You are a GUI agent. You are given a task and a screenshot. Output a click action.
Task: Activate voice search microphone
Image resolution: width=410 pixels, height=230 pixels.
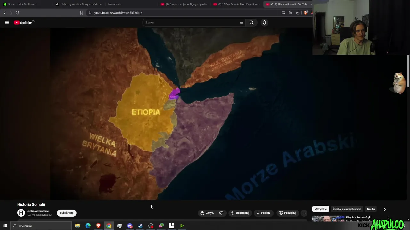point(264,22)
